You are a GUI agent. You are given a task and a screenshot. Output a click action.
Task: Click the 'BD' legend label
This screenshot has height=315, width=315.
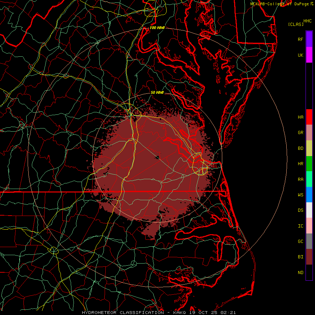[x=301, y=148]
